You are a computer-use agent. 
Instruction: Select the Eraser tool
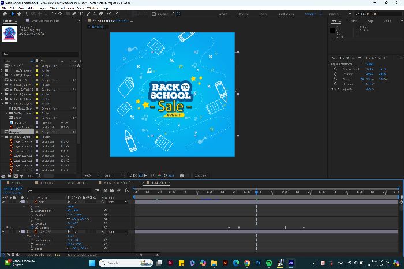101,14
